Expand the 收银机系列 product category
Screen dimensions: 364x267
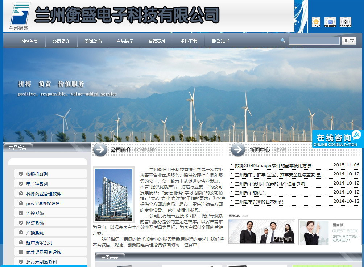click(x=37, y=174)
